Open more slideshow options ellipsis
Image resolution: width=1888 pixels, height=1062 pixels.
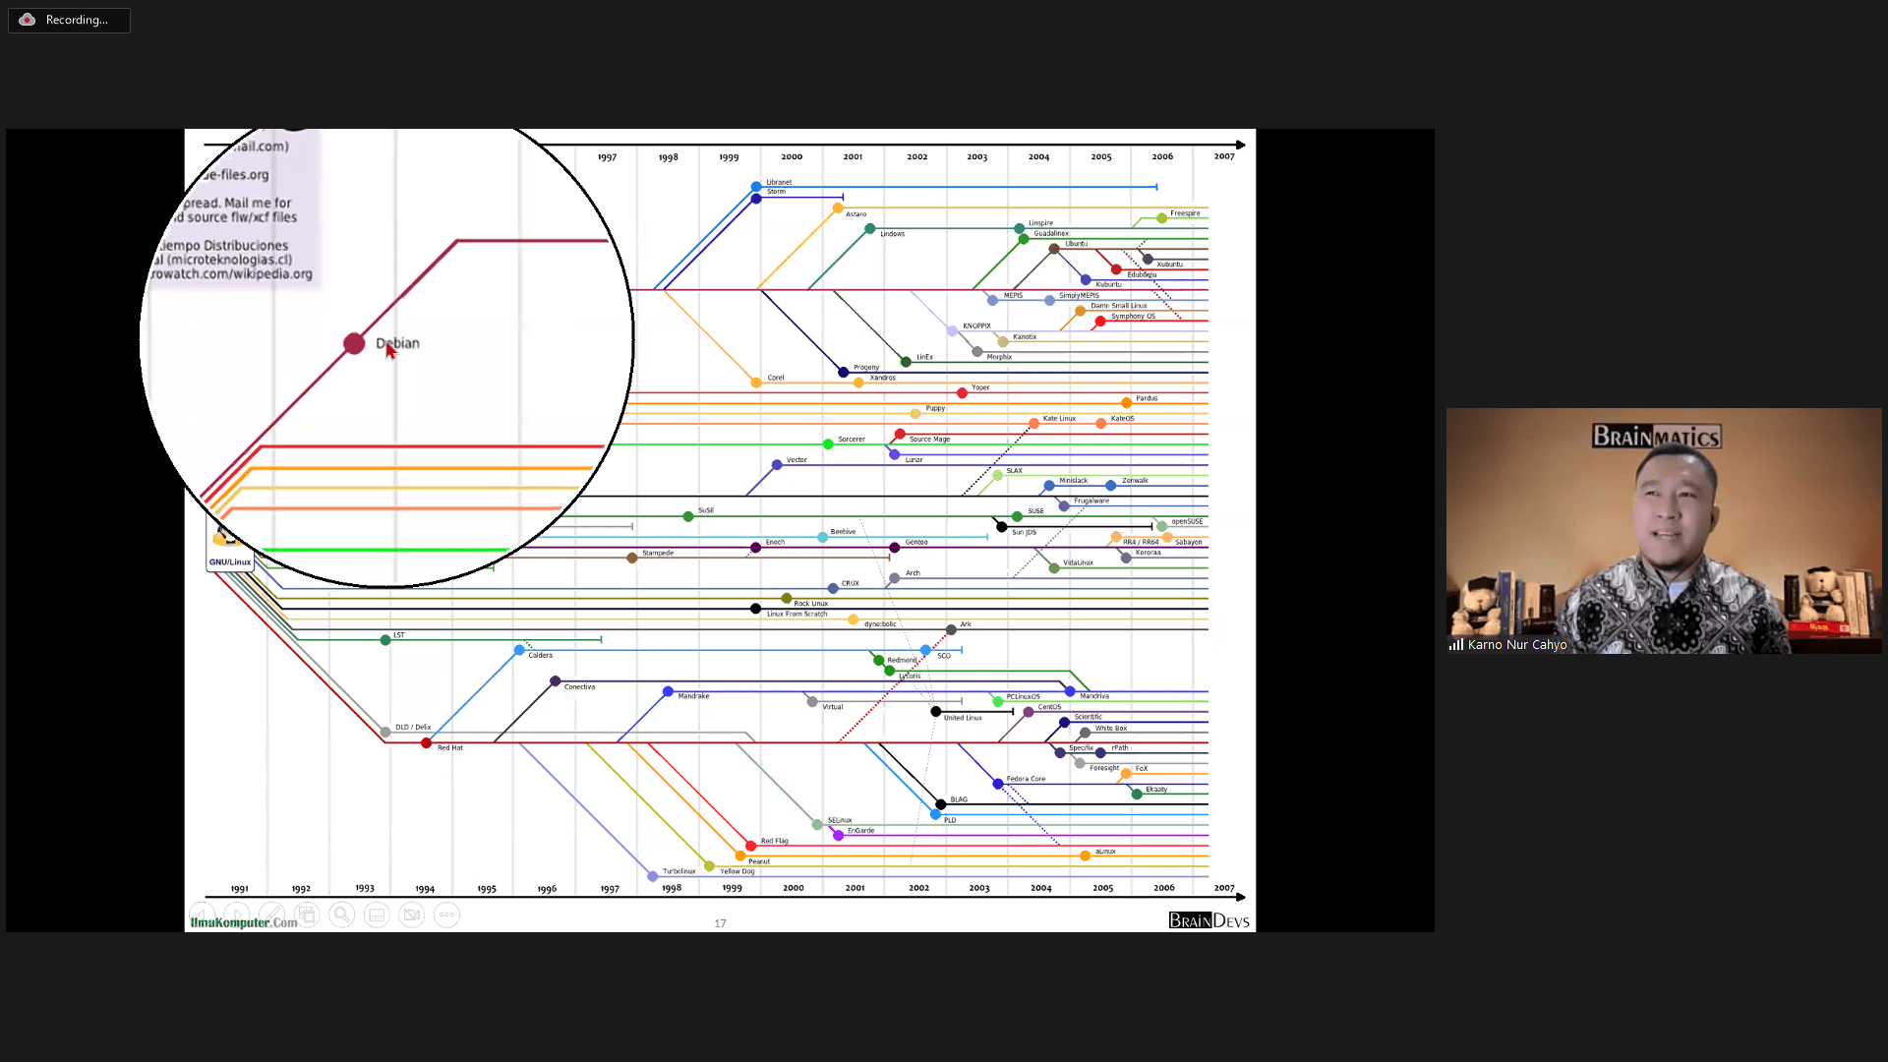click(x=446, y=914)
